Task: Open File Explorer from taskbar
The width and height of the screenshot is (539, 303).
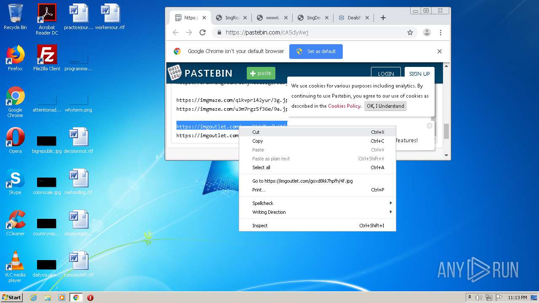Action: tap(48, 298)
